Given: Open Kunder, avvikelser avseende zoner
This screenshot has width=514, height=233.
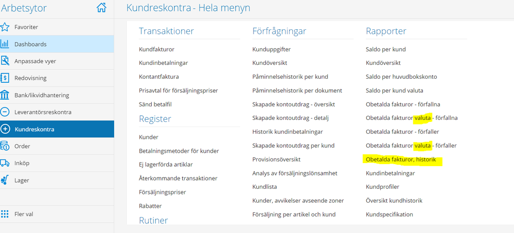Looking at the screenshot, I should (298, 201).
